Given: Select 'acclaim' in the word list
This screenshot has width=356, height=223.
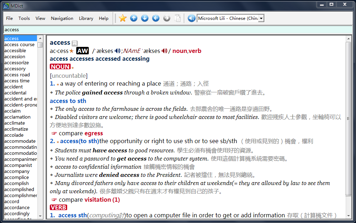Looking at the screenshot, I should pos(12,111).
